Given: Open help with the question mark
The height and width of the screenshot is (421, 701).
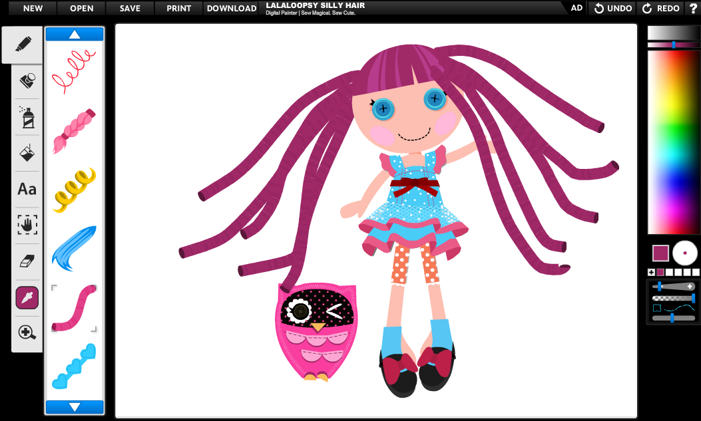Looking at the screenshot, I should 693,8.
